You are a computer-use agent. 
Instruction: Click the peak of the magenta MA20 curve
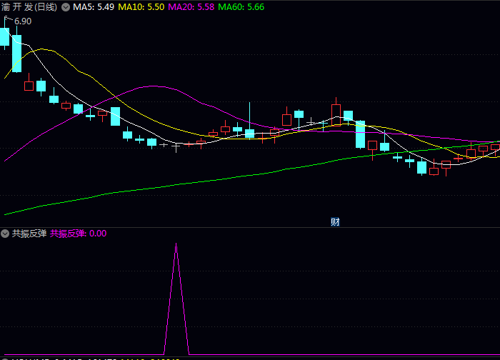154,86
